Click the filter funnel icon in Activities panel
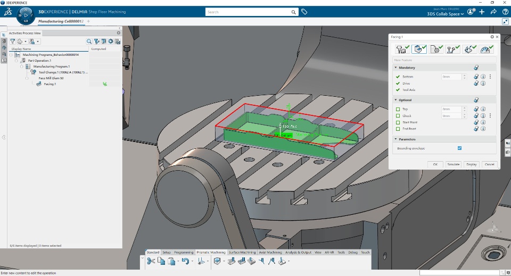The image size is (511, 276). tap(12, 41)
